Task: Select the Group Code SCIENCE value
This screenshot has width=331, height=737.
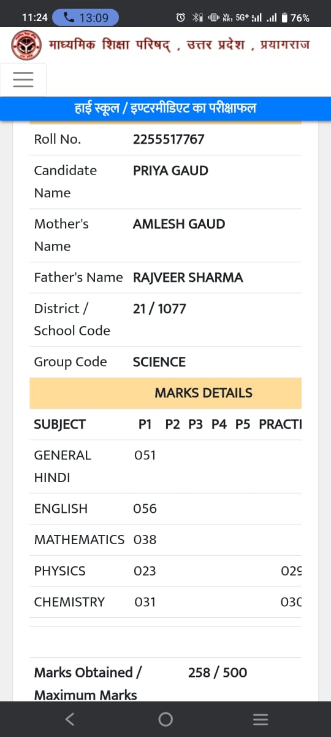Action: pos(159,362)
